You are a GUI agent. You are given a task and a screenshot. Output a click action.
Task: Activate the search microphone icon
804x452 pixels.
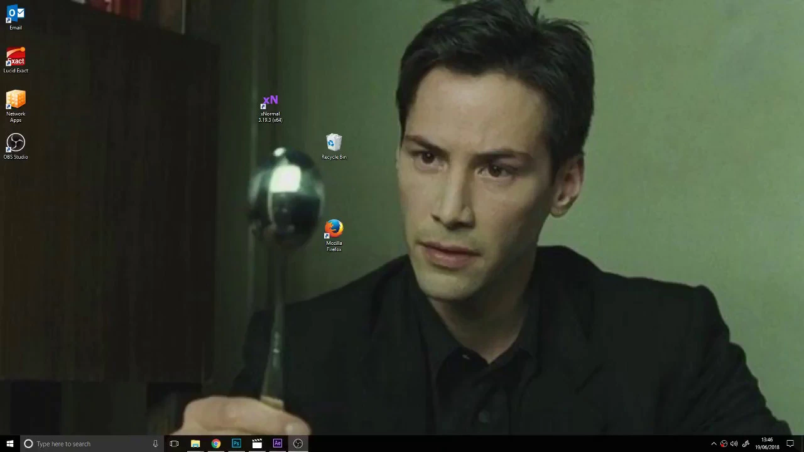(x=155, y=444)
